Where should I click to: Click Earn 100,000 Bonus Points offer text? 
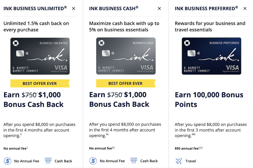click(209, 100)
